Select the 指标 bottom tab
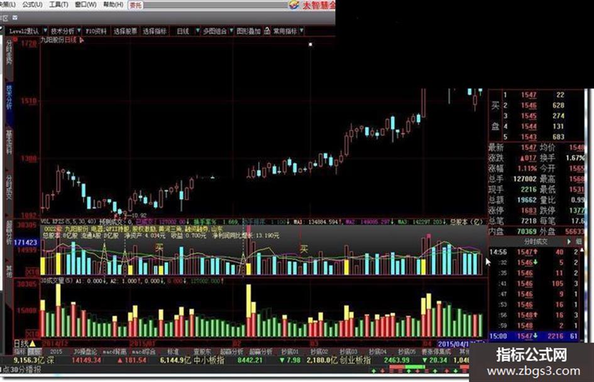Image resolution: width=594 pixels, height=382 pixels. [x=20, y=352]
